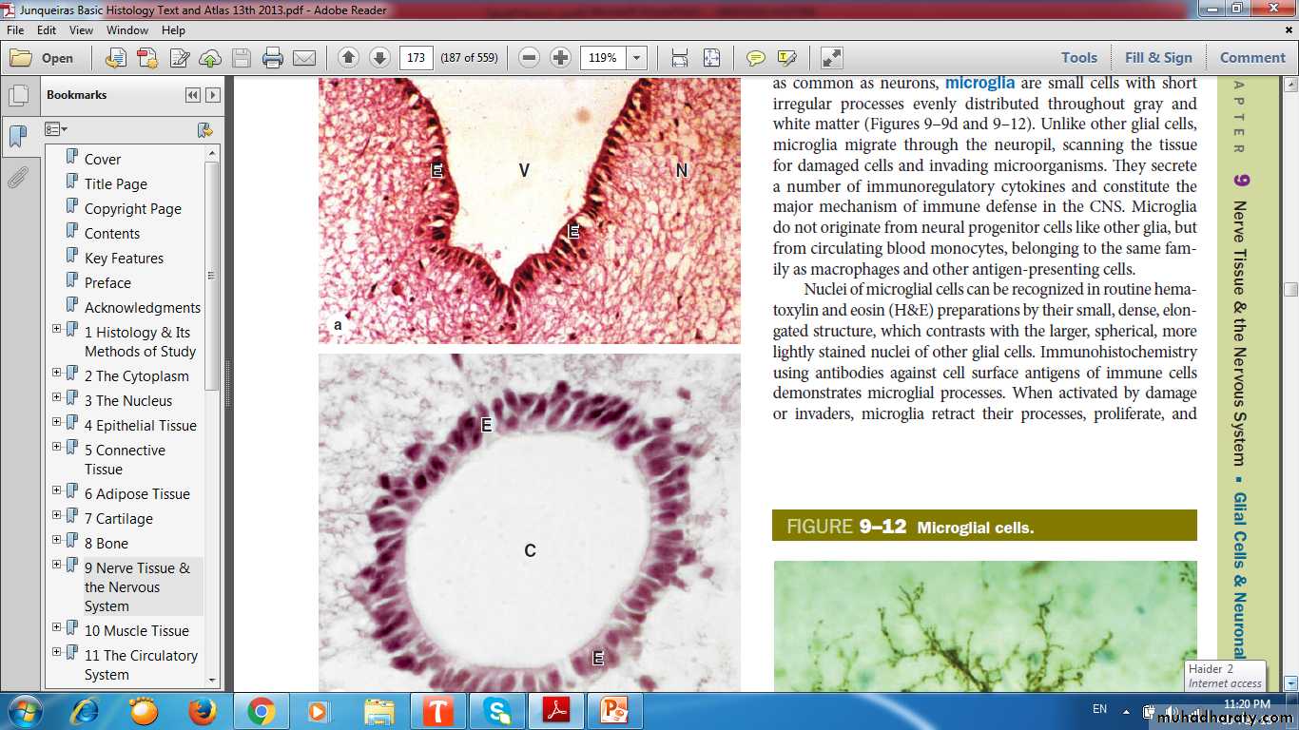The image size is (1299, 730).
Task: Switch to read mode full-screen icon
Action: click(x=831, y=58)
